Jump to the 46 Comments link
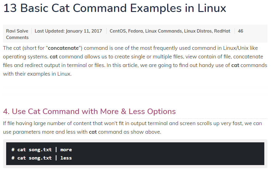This screenshot has width=272, height=170. point(124,34)
